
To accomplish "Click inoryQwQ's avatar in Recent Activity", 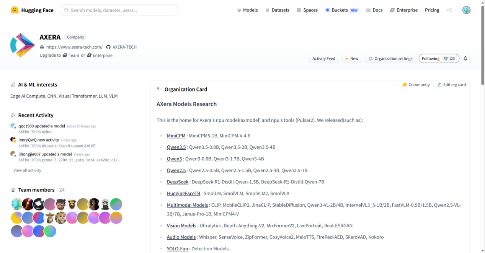I will 13,140.
